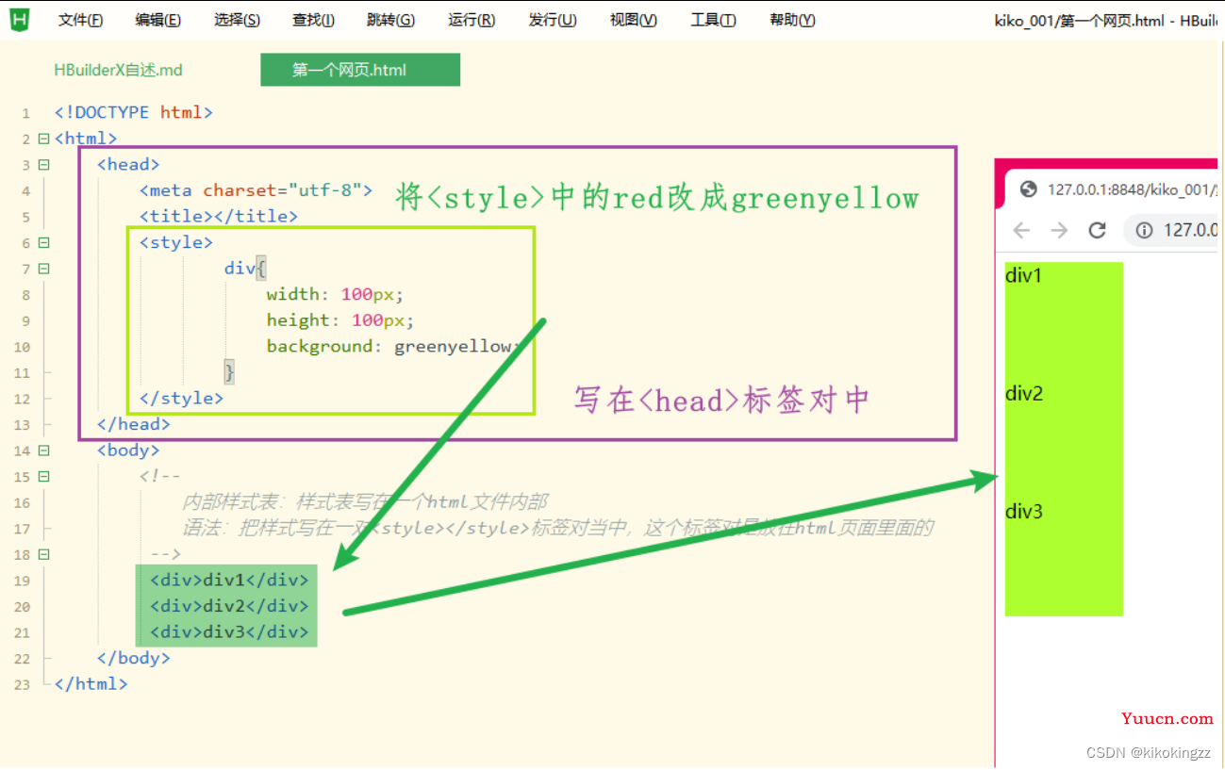This screenshot has width=1225, height=770.
Task: Click the opening <style> tag line
Action: [176, 242]
